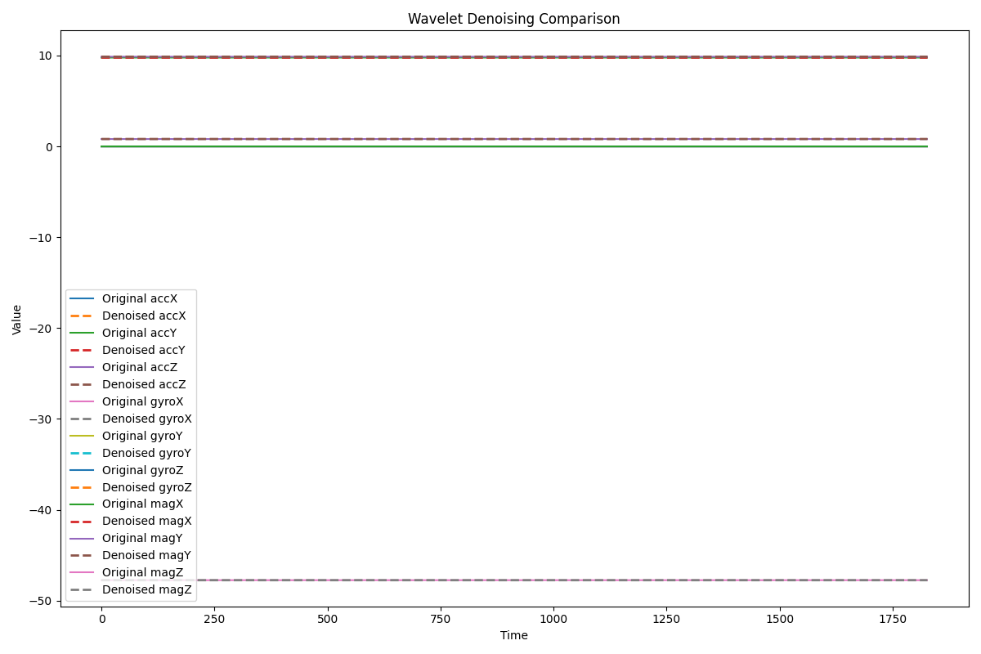981x654 pixels.
Task: Click the dashed line near value −48
Action: click(x=572, y=580)
